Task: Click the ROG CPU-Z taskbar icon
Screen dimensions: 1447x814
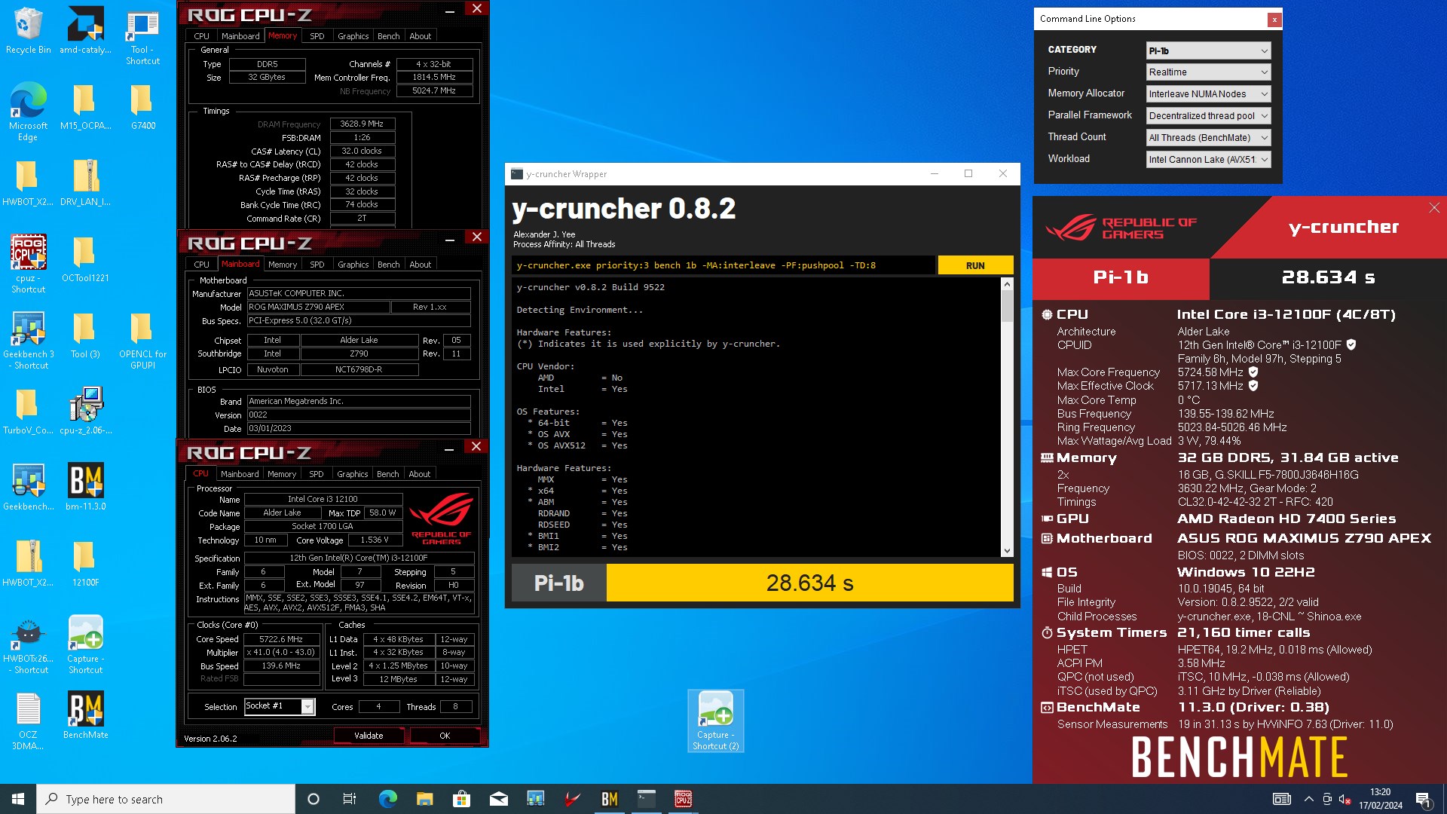Action: [683, 799]
